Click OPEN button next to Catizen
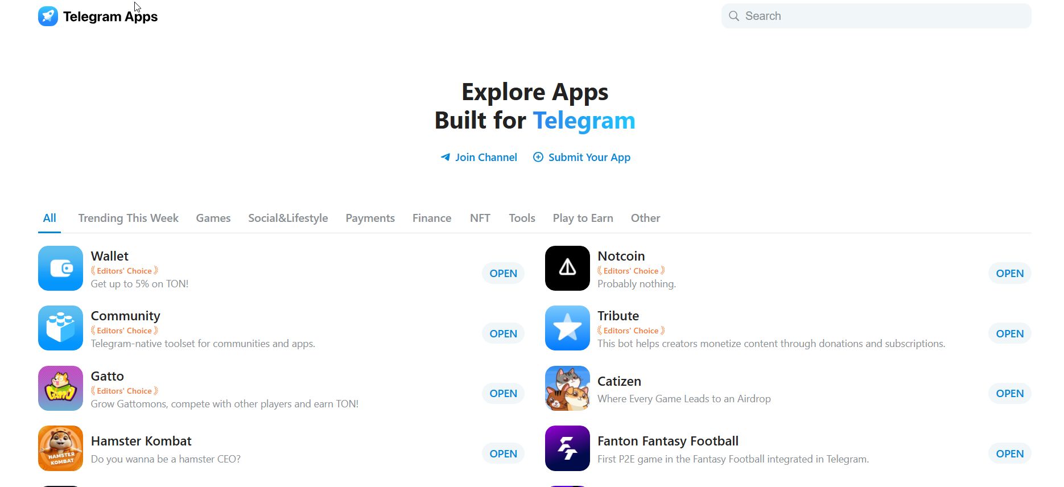This screenshot has height=487, width=1064. [1009, 393]
